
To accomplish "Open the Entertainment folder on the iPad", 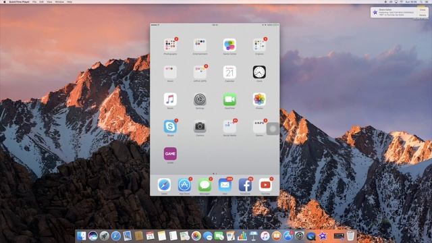I will coord(200,45).
